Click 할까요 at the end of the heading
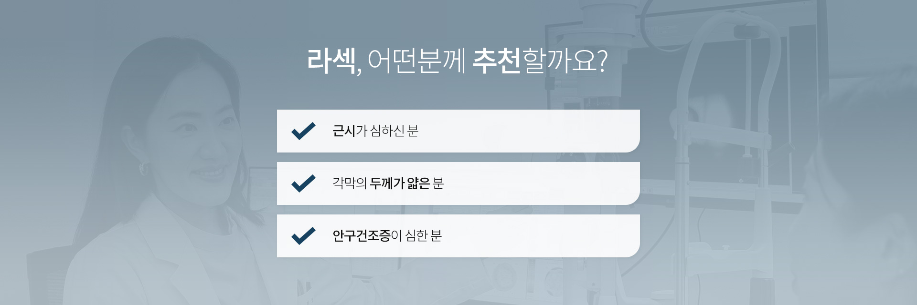917x305 pixels. (559, 61)
